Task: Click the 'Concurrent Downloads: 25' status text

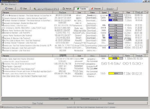Action: point(61,99)
